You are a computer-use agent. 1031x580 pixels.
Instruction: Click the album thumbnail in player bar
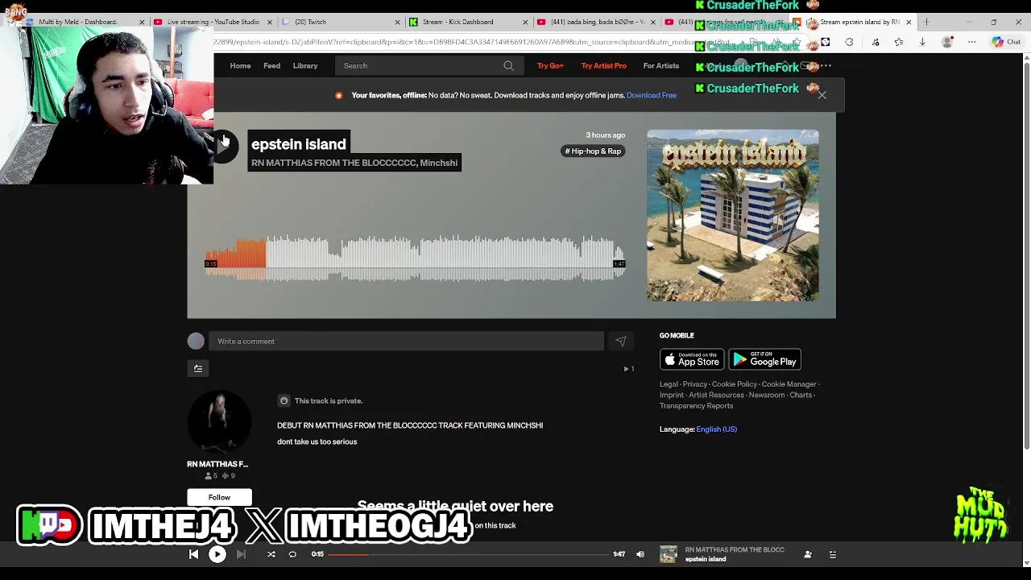click(669, 554)
